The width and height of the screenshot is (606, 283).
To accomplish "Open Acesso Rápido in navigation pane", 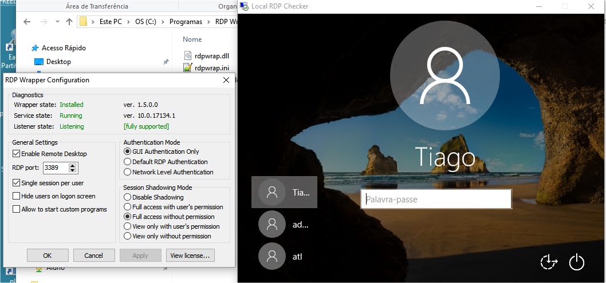I will coord(64,48).
